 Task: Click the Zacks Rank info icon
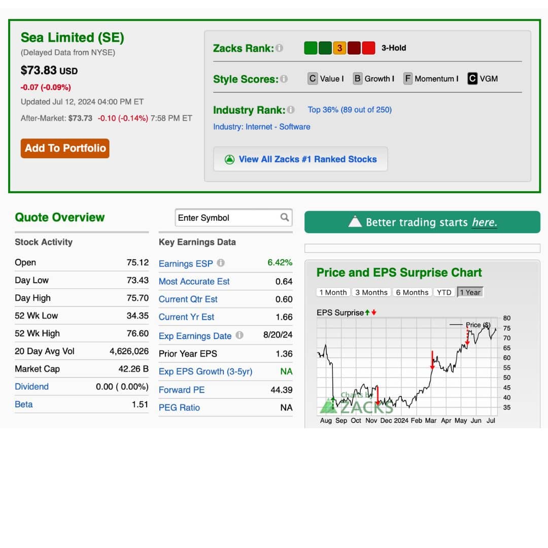[279, 48]
